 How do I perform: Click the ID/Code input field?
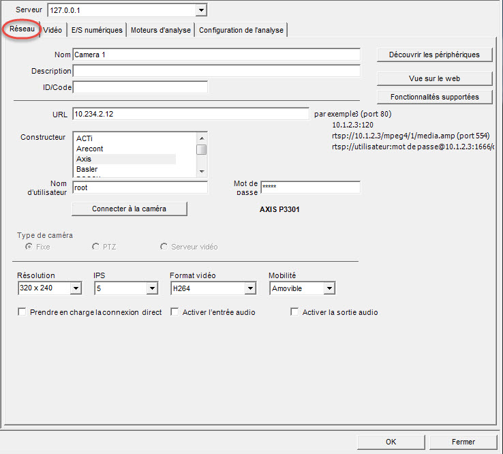tap(140, 87)
